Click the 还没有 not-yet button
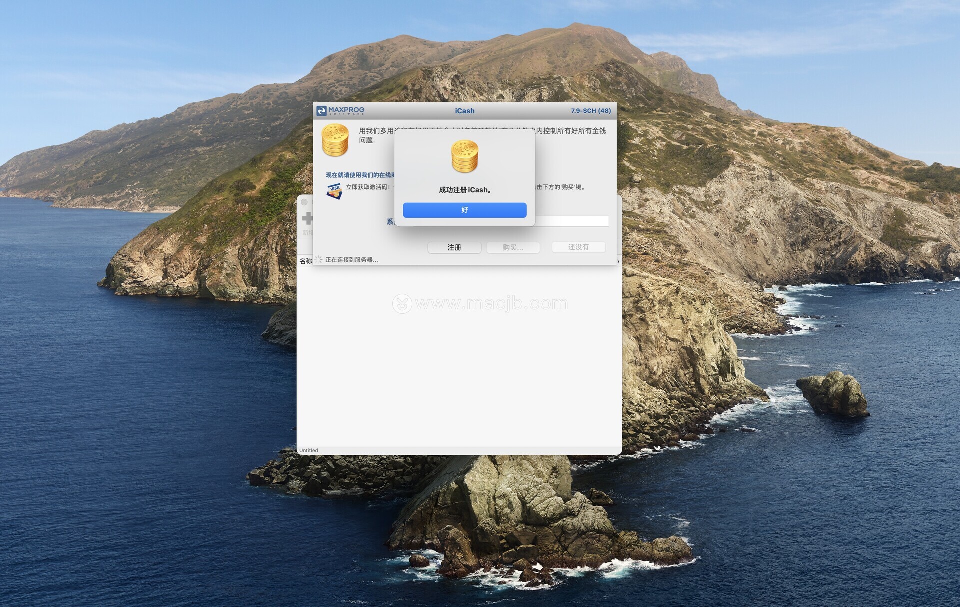Image resolution: width=960 pixels, height=607 pixels. click(578, 247)
